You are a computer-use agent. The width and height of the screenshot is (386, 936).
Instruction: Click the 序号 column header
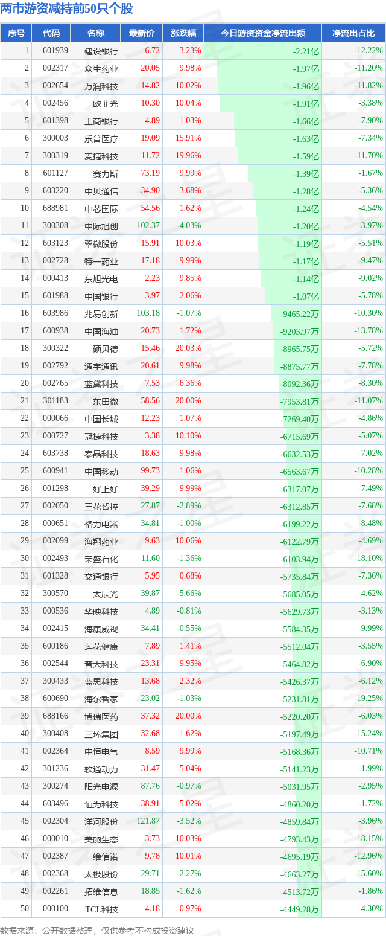tap(16, 33)
